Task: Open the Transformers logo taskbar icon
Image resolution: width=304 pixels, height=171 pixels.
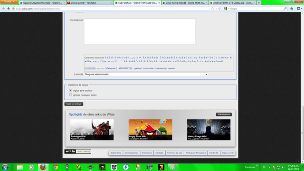Action: 114,167
